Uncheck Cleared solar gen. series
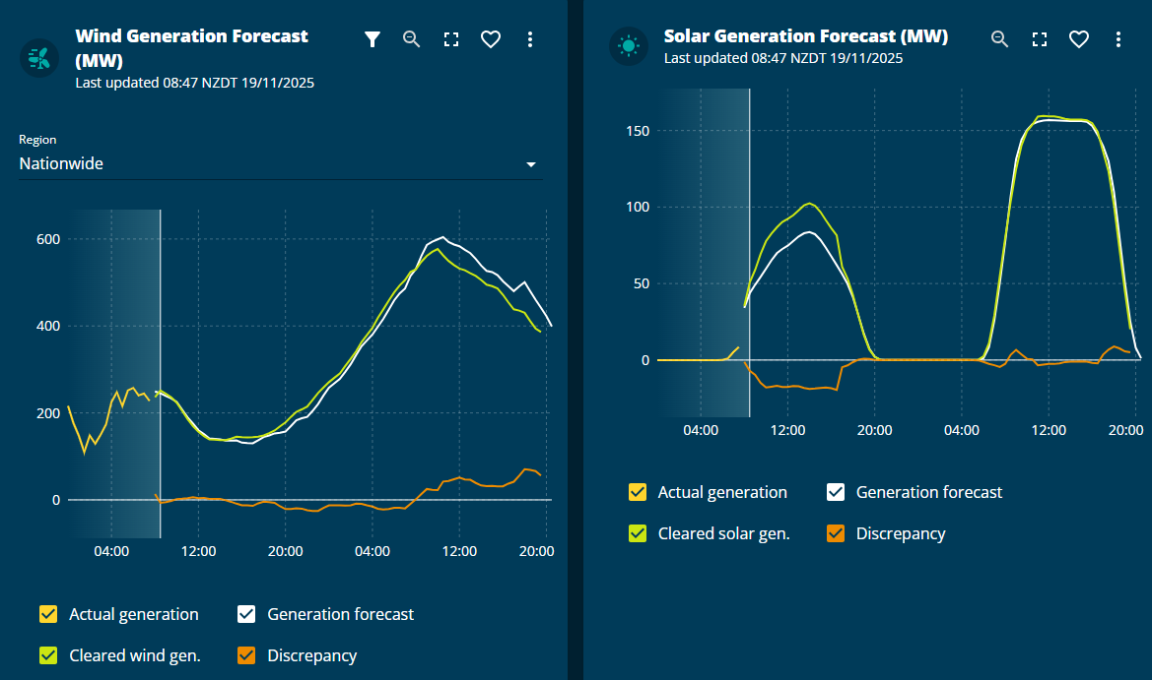 click(x=638, y=533)
